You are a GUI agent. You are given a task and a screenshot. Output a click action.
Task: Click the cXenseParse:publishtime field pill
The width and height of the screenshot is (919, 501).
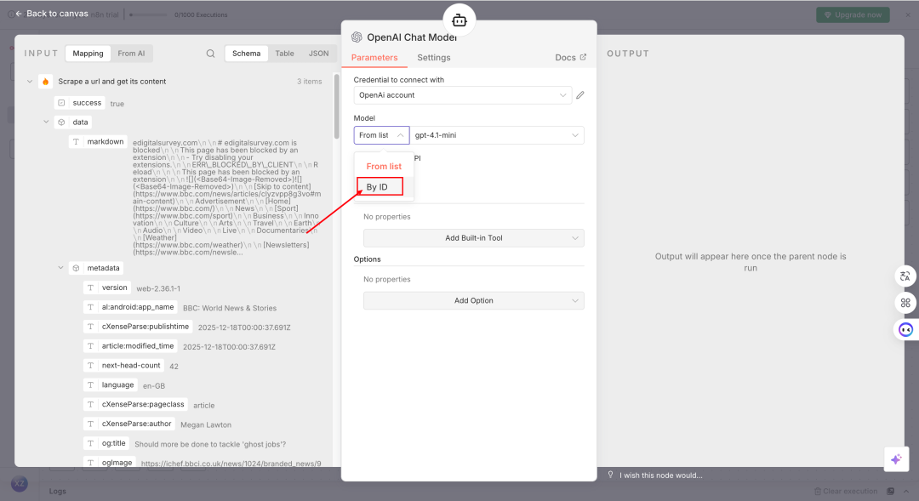138,327
